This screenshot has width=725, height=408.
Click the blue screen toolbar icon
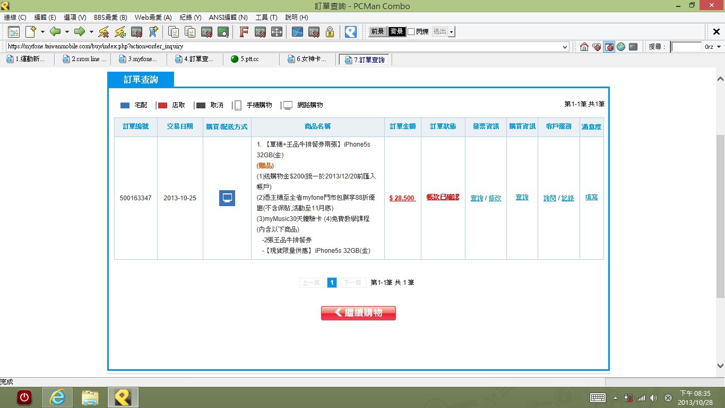(297, 32)
